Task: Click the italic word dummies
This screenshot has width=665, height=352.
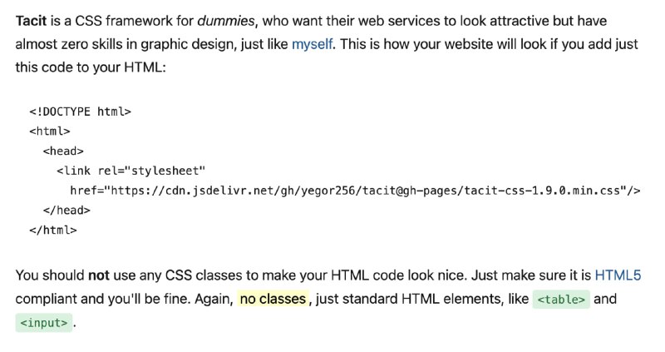Action: pos(226,21)
